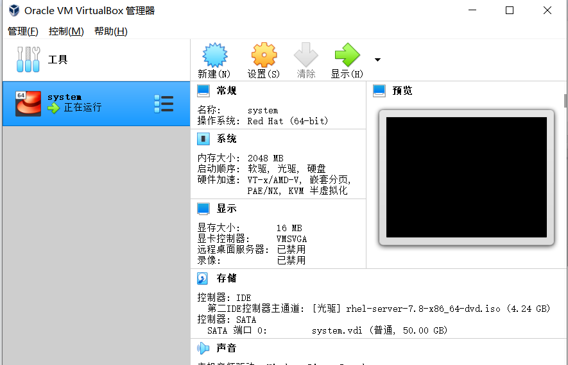568x365 pixels.
Task: Select the Tools (工具) icon in sidebar
Action: point(28,60)
